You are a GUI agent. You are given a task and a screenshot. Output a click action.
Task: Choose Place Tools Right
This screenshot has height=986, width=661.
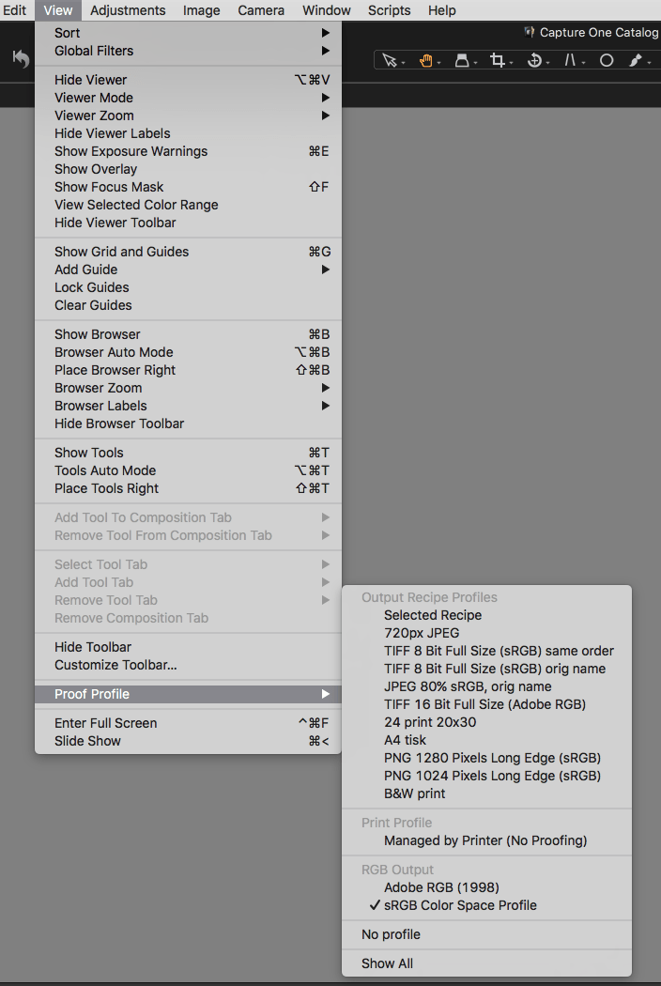pyautogui.click(x=189, y=488)
